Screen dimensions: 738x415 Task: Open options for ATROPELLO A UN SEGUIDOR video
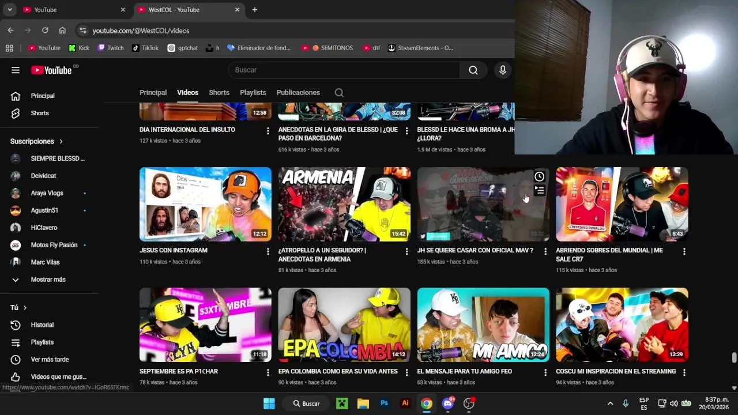click(x=406, y=251)
